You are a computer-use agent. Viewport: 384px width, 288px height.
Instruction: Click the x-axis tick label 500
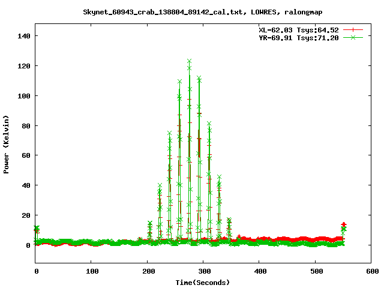(x=316, y=271)
